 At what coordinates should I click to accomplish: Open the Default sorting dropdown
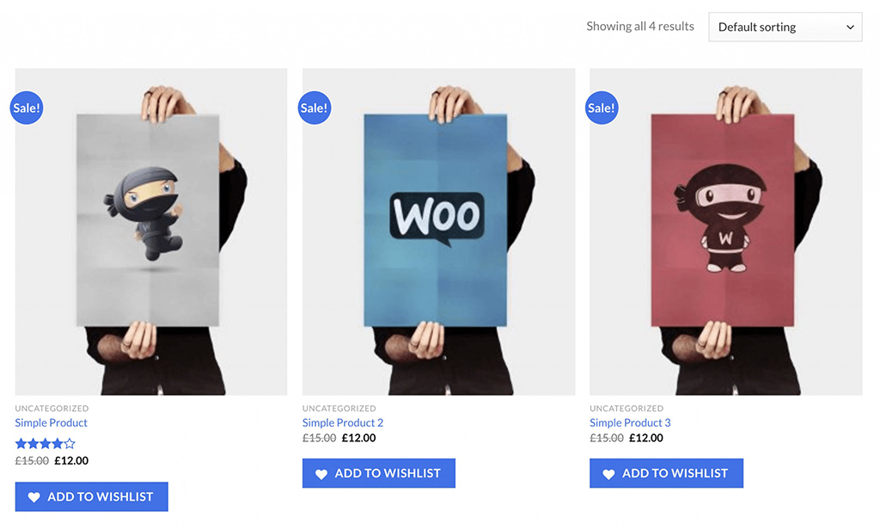tap(785, 27)
